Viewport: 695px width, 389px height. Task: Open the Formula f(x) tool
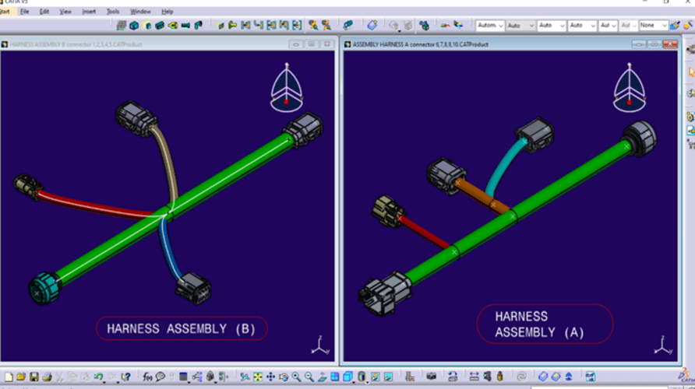(147, 377)
